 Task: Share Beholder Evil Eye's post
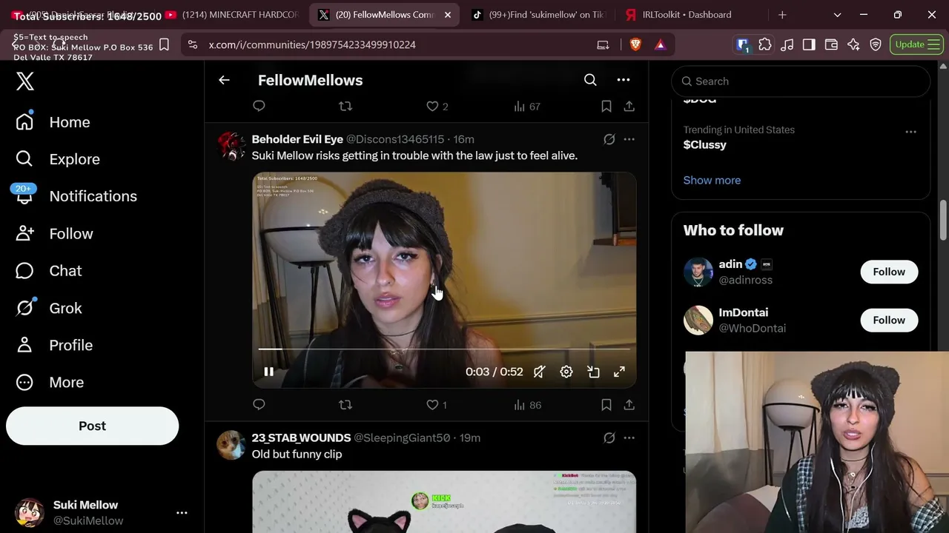point(629,404)
